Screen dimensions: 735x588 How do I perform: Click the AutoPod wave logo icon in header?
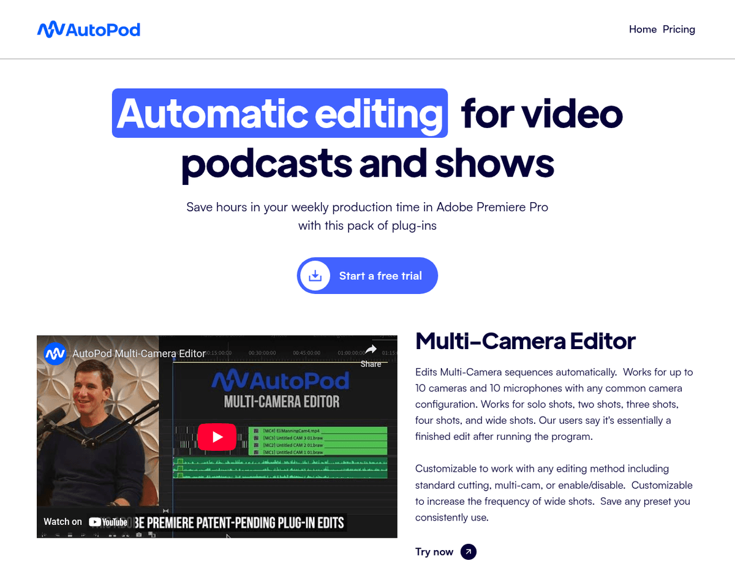tap(48, 29)
